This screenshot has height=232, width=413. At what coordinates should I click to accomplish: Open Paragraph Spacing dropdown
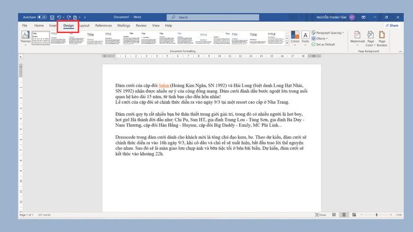[327, 33]
